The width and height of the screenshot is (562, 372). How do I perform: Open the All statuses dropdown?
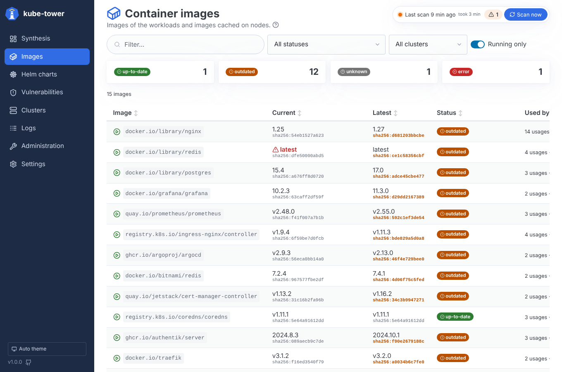pos(326,44)
